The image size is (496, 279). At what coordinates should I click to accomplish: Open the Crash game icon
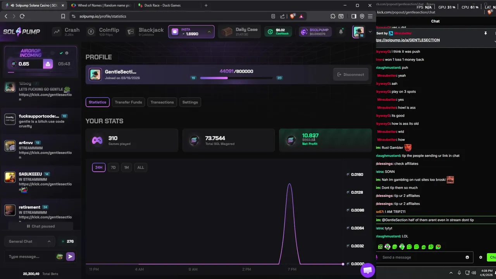[57, 32]
